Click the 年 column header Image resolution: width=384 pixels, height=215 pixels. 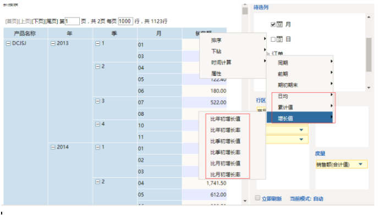[70, 33]
